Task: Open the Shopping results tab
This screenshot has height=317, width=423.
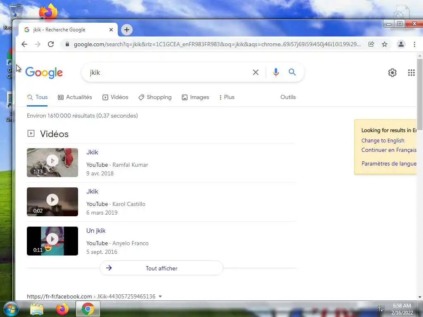Action: [x=155, y=97]
